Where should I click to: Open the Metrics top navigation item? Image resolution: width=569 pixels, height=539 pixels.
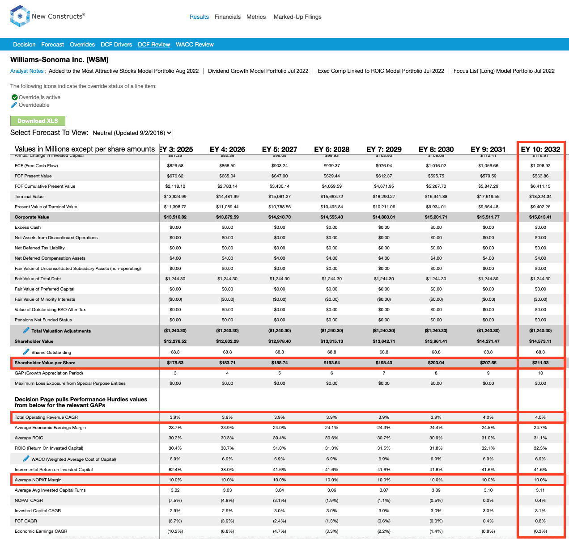pos(256,17)
